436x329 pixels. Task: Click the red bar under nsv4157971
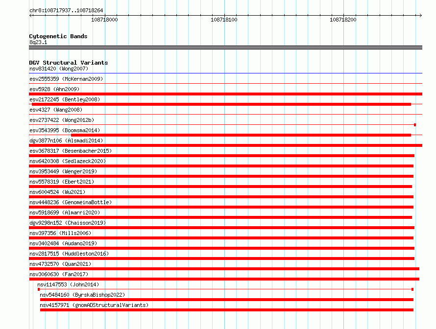(227, 310)
